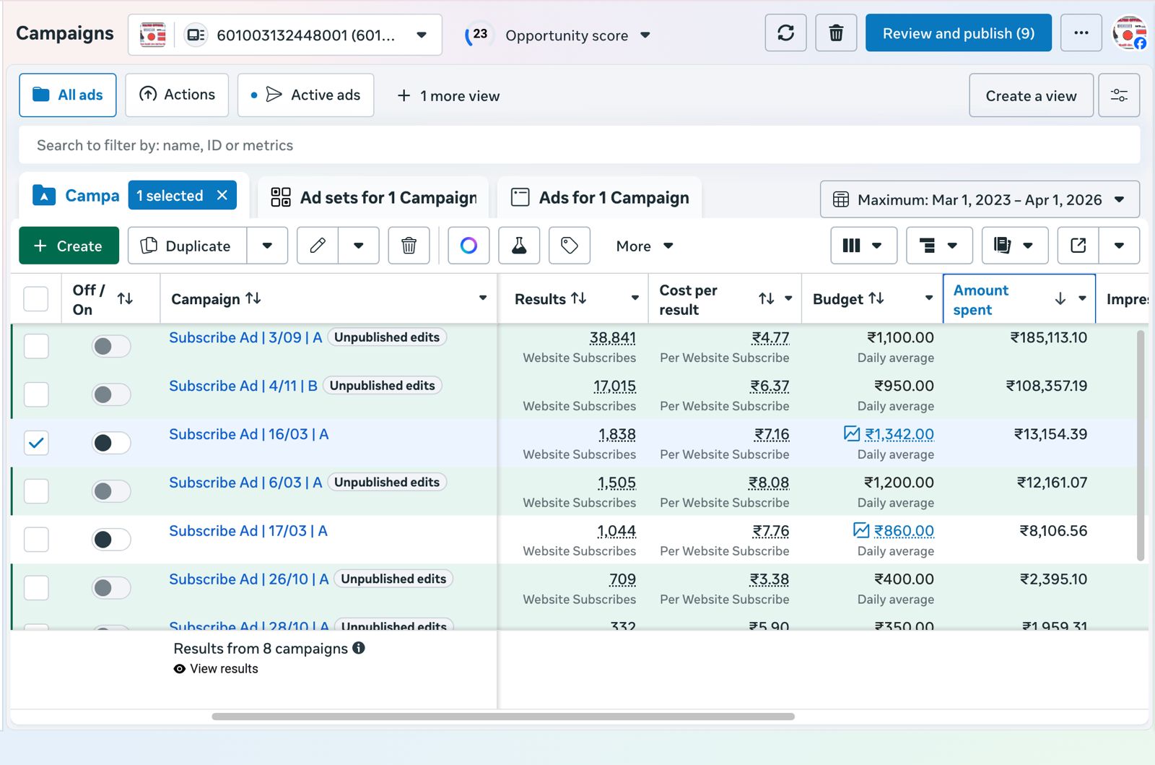Toggle the select-all header checkbox
This screenshot has width=1155, height=765.
[36, 298]
